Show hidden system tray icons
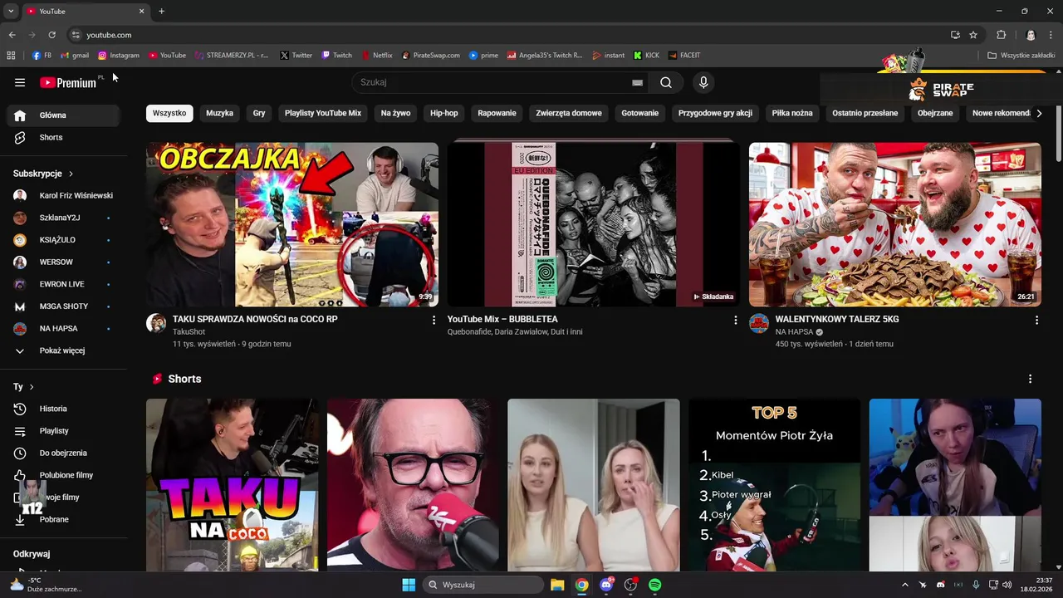This screenshot has height=598, width=1063. tap(904, 585)
